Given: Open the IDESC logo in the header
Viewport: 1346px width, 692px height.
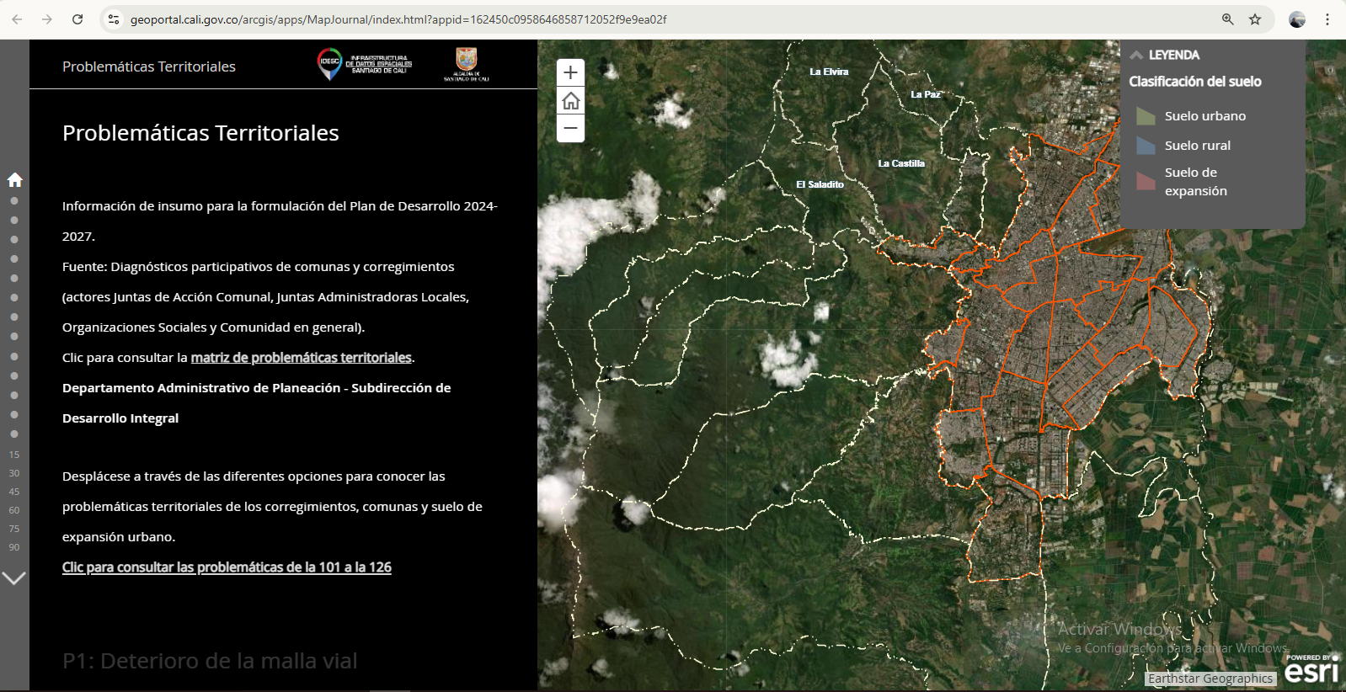Looking at the screenshot, I should [365, 64].
